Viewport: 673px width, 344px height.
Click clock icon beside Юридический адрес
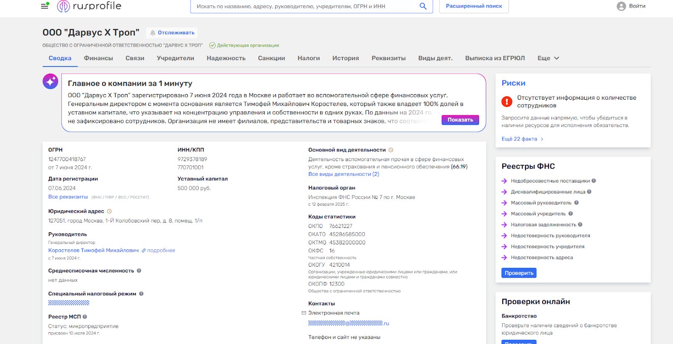tap(109, 212)
